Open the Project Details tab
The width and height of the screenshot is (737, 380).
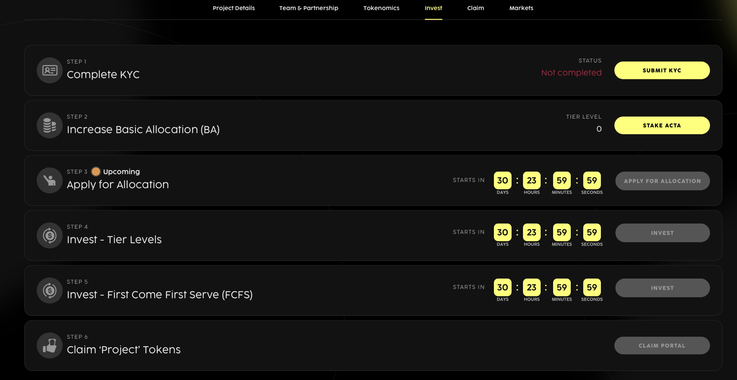pyautogui.click(x=234, y=8)
